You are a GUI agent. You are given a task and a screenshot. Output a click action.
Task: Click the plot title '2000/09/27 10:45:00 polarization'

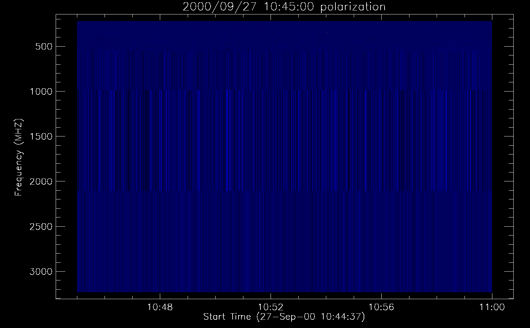coord(284,7)
